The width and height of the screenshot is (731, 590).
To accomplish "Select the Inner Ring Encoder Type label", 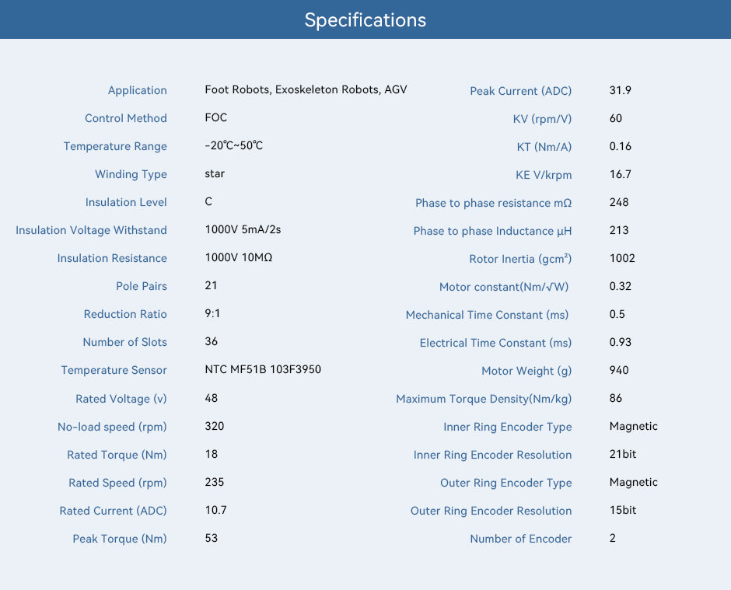I will point(507,427).
